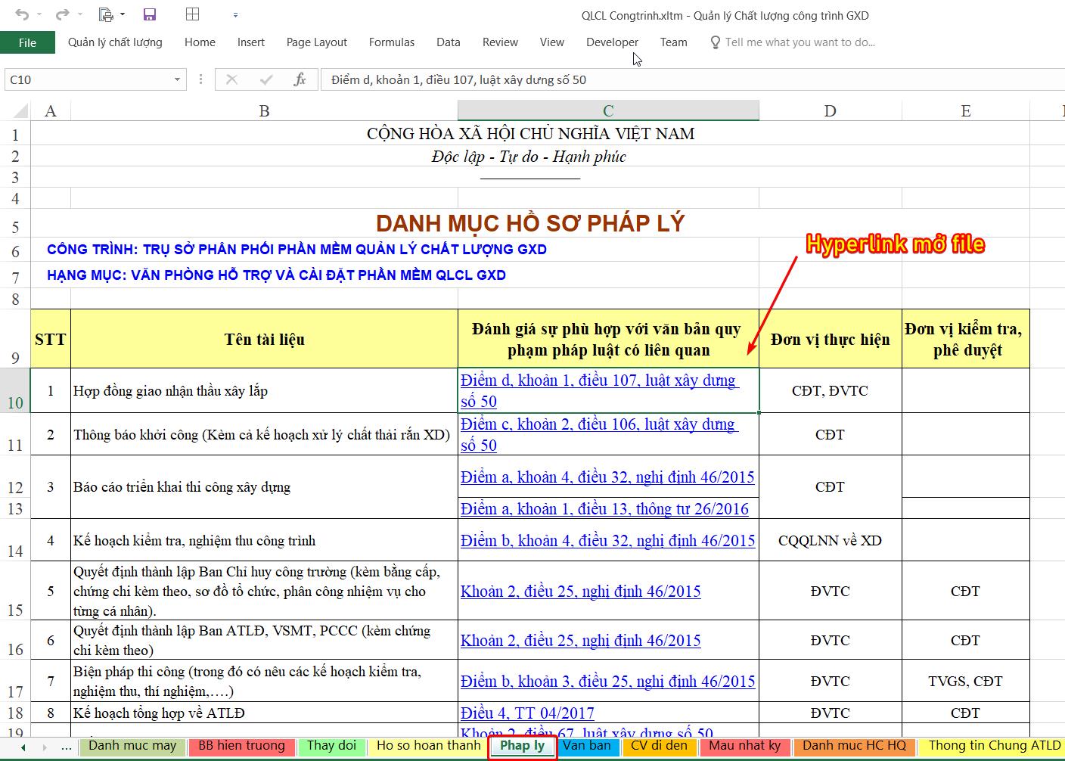Open the Team ribbon tab
The image size is (1065, 761).
(673, 42)
